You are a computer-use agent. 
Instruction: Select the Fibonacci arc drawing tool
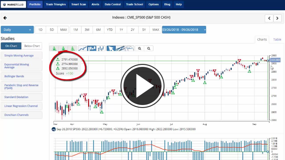tap(130, 49)
